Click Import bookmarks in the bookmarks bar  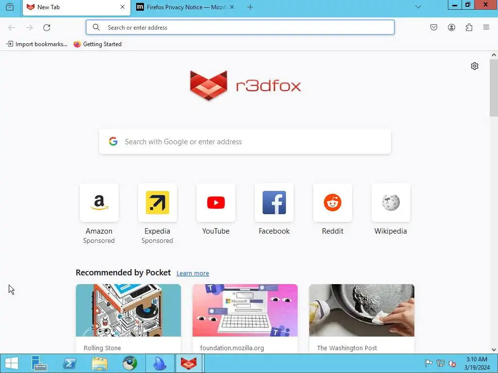coord(37,44)
